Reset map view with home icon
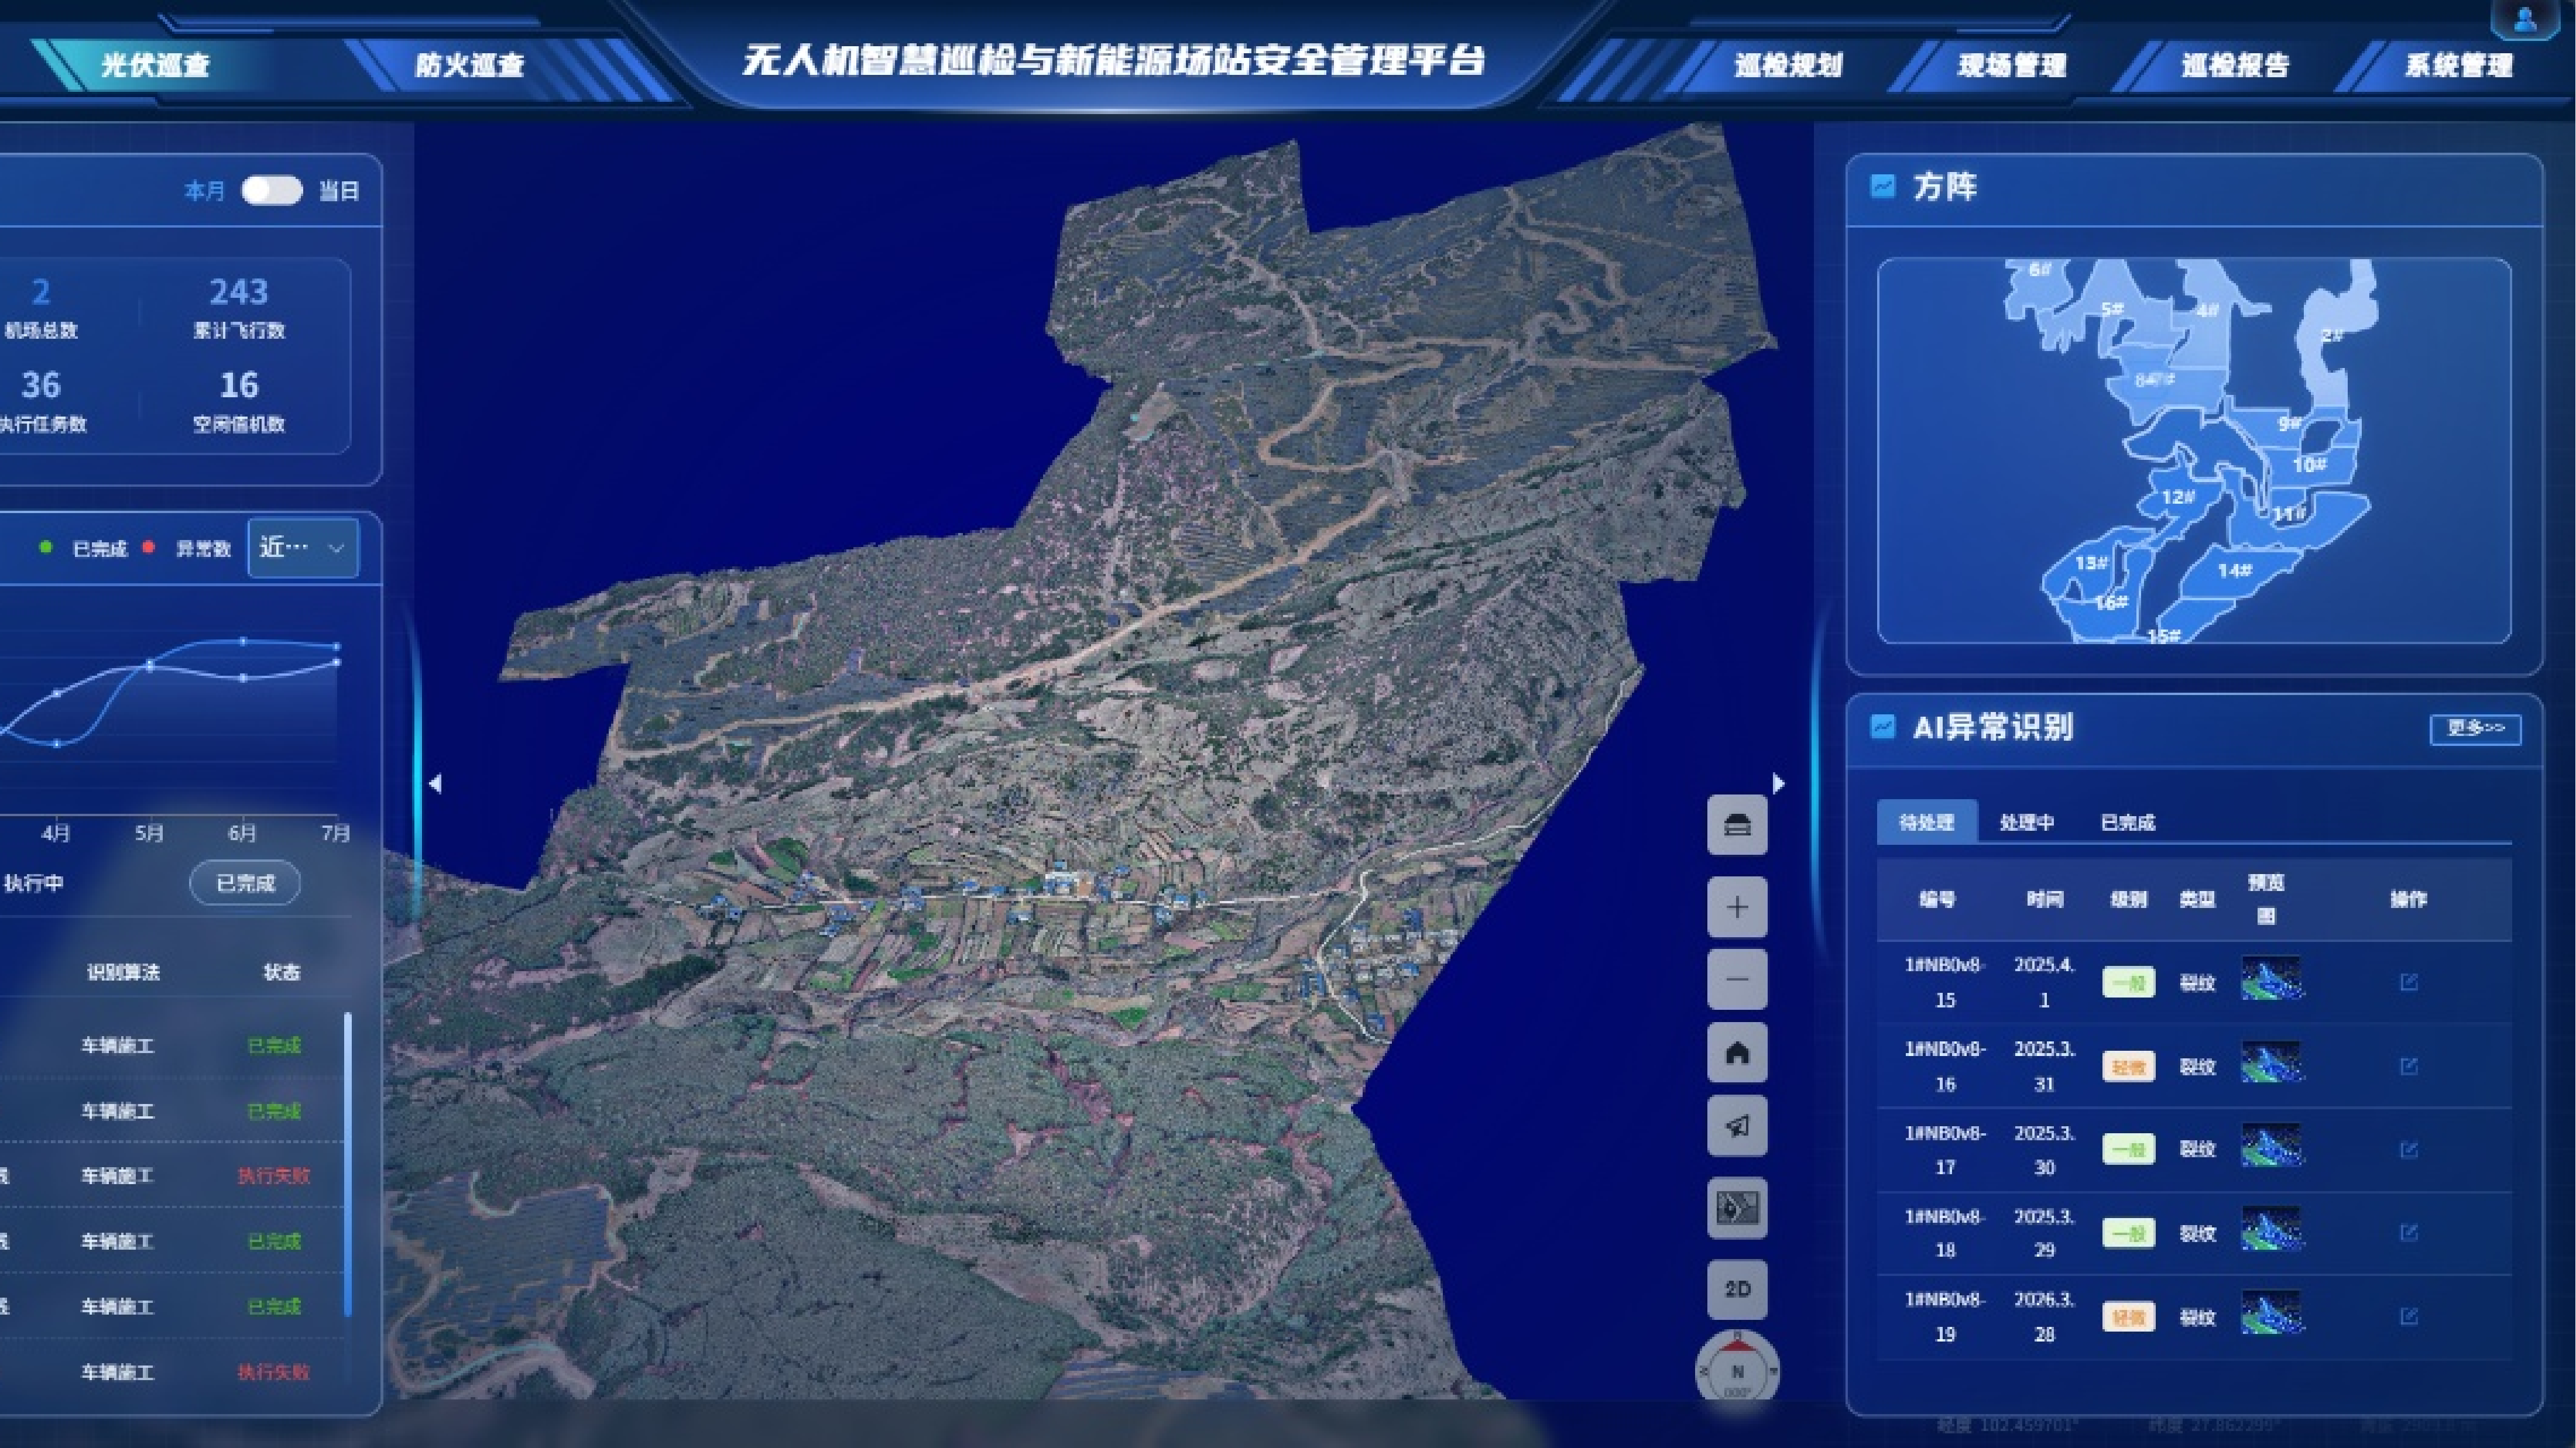Image resolution: width=2576 pixels, height=1448 pixels. pyautogui.click(x=1737, y=1053)
